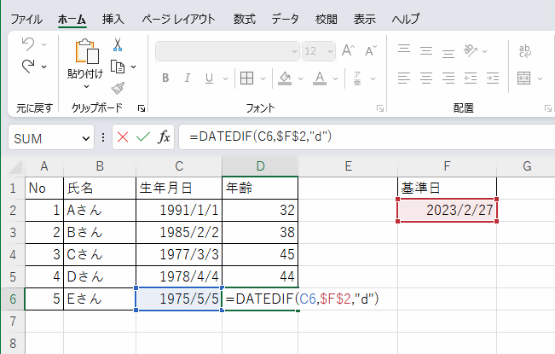Center text horizontally
The image size is (555, 354).
426,78
